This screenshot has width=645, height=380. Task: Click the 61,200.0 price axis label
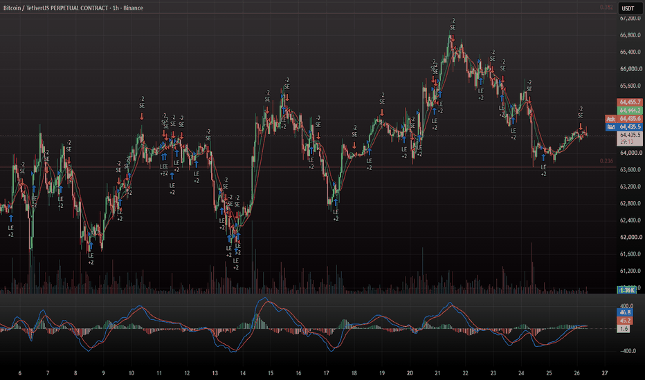point(630,271)
